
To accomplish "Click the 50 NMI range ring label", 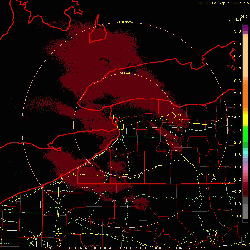I will tap(125, 73).
